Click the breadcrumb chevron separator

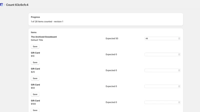4,5
